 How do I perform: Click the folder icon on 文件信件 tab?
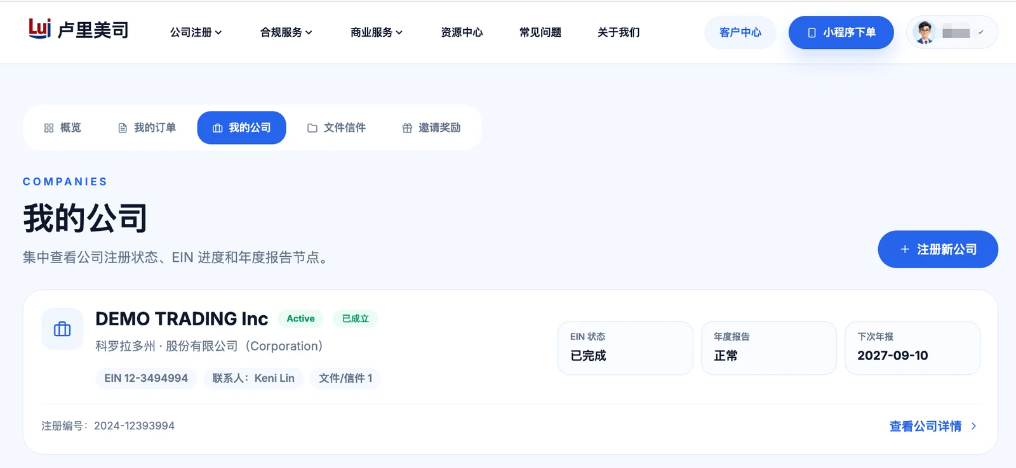[x=312, y=128]
